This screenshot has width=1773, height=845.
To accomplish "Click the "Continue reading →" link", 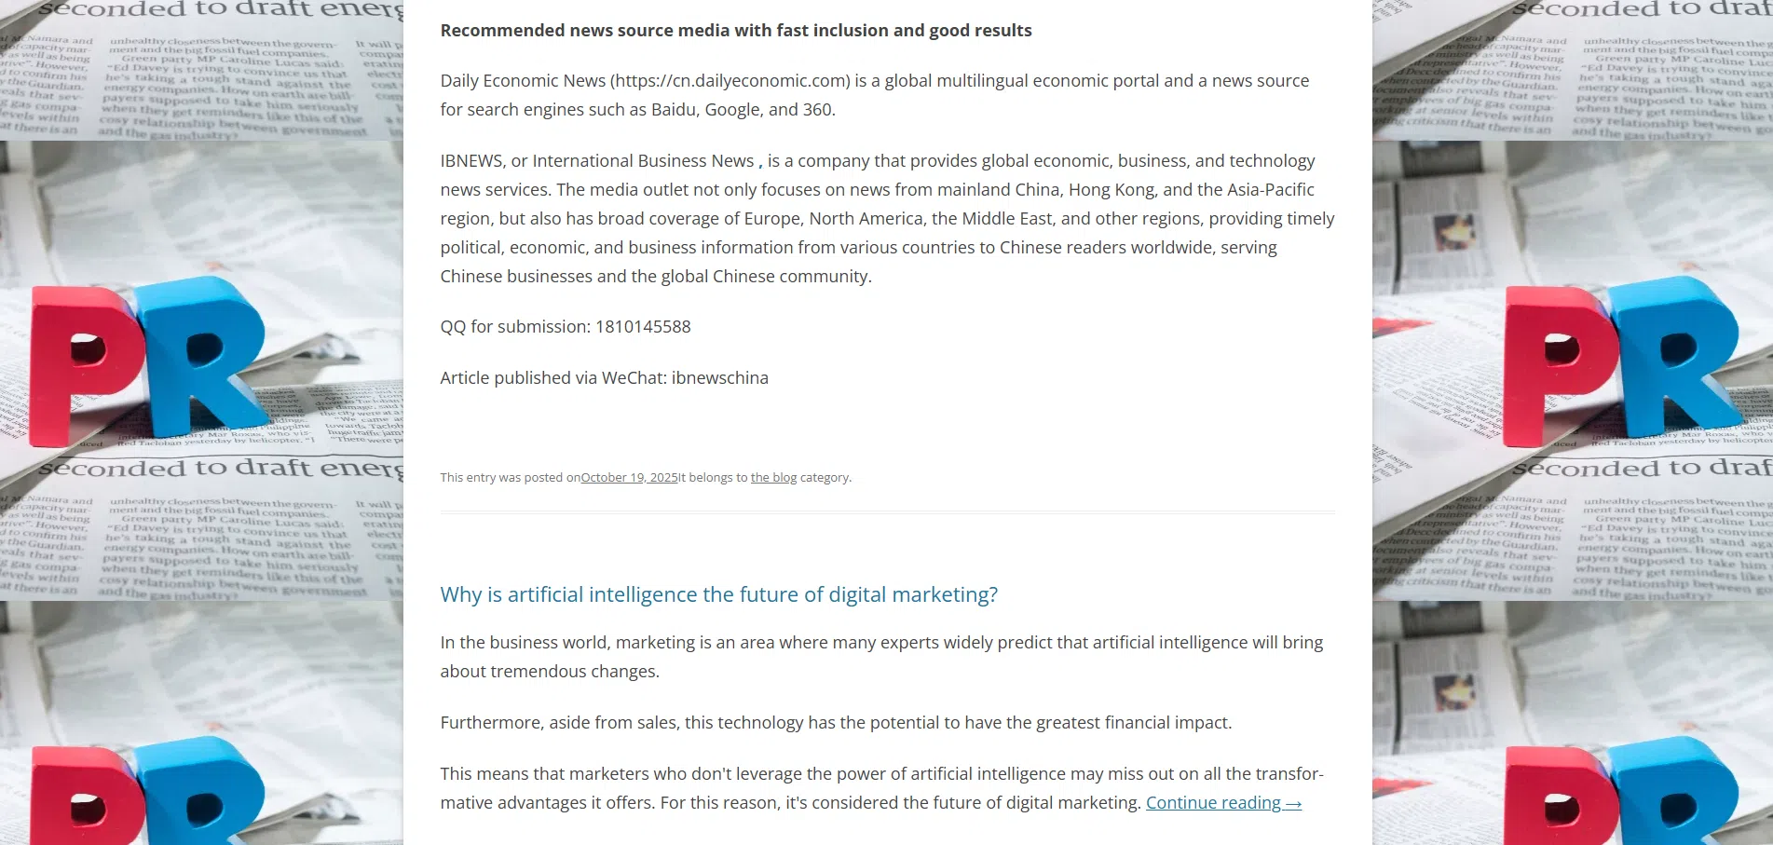I will [1222, 803].
